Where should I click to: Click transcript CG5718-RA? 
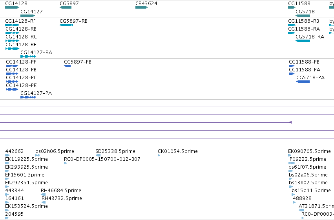pyautogui.click(x=303, y=41)
